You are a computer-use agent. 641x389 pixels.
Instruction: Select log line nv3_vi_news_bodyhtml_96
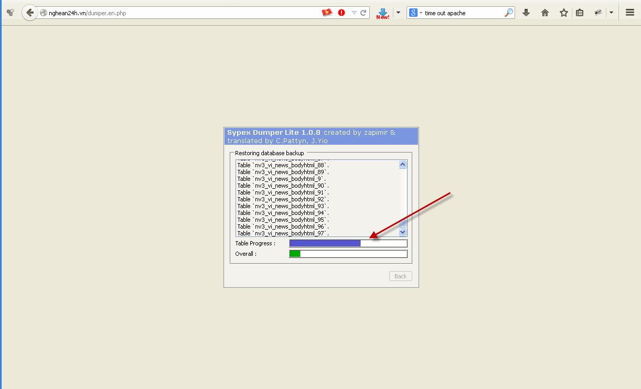(x=283, y=226)
